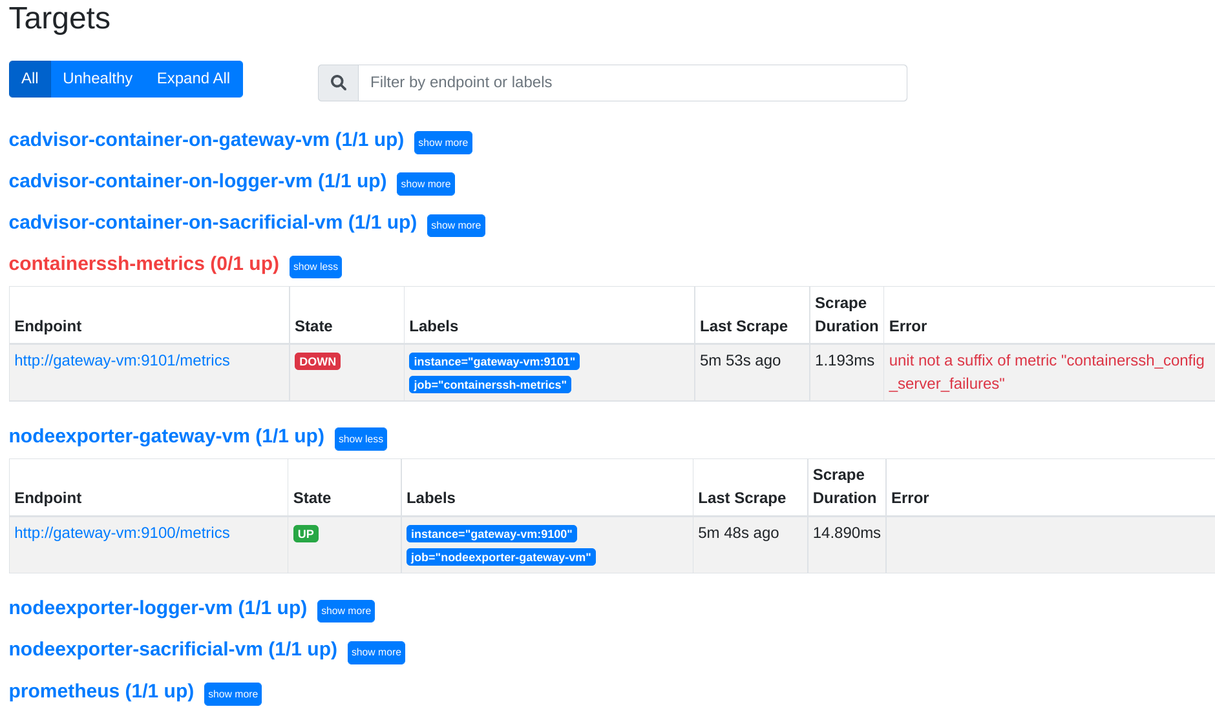The height and width of the screenshot is (720, 1215).
Task: Show more for nodeexporter-sacrificial-vm
Action: tap(375, 652)
